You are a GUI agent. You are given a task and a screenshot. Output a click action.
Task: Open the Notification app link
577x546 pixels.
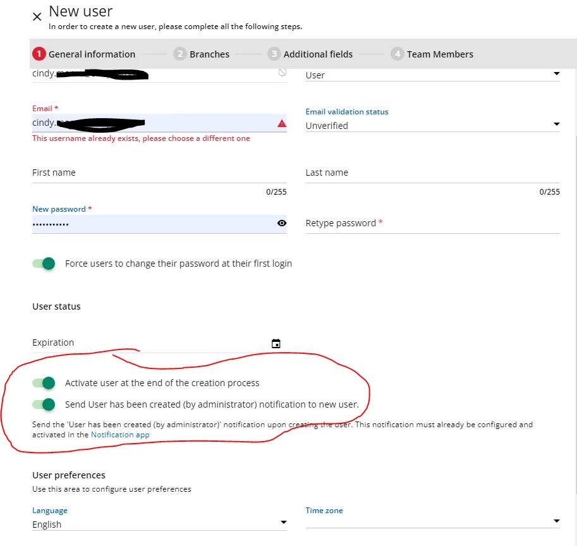[120, 435]
